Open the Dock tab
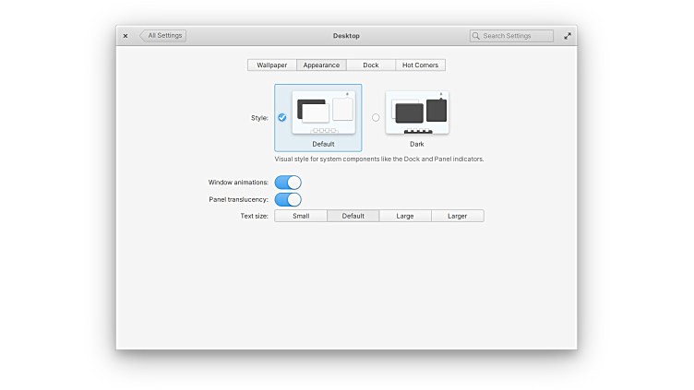The width and height of the screenshot is (694, 390). click(370, 65)
